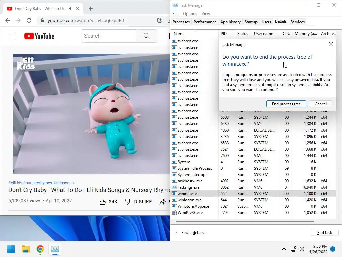Show hidden system tray icons

pyautogui.click(x=284, y=249)
